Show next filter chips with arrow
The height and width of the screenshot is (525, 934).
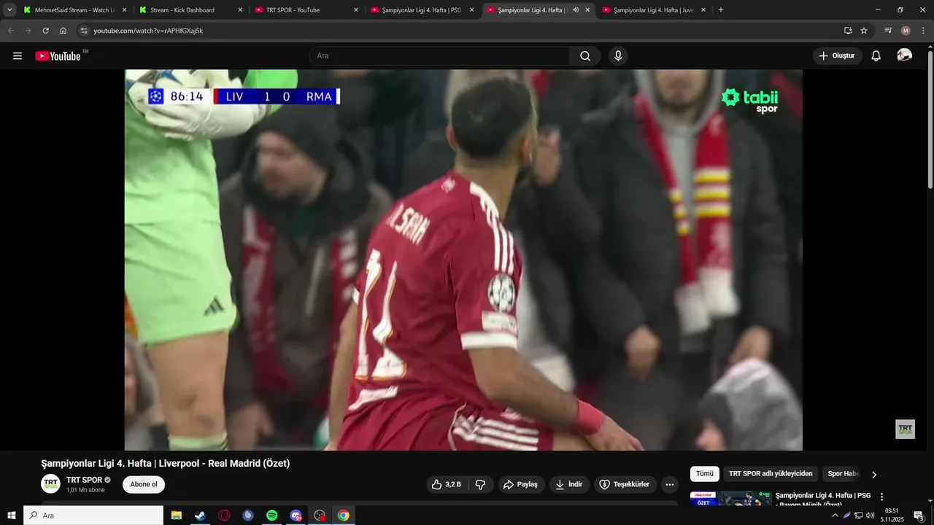874,475
